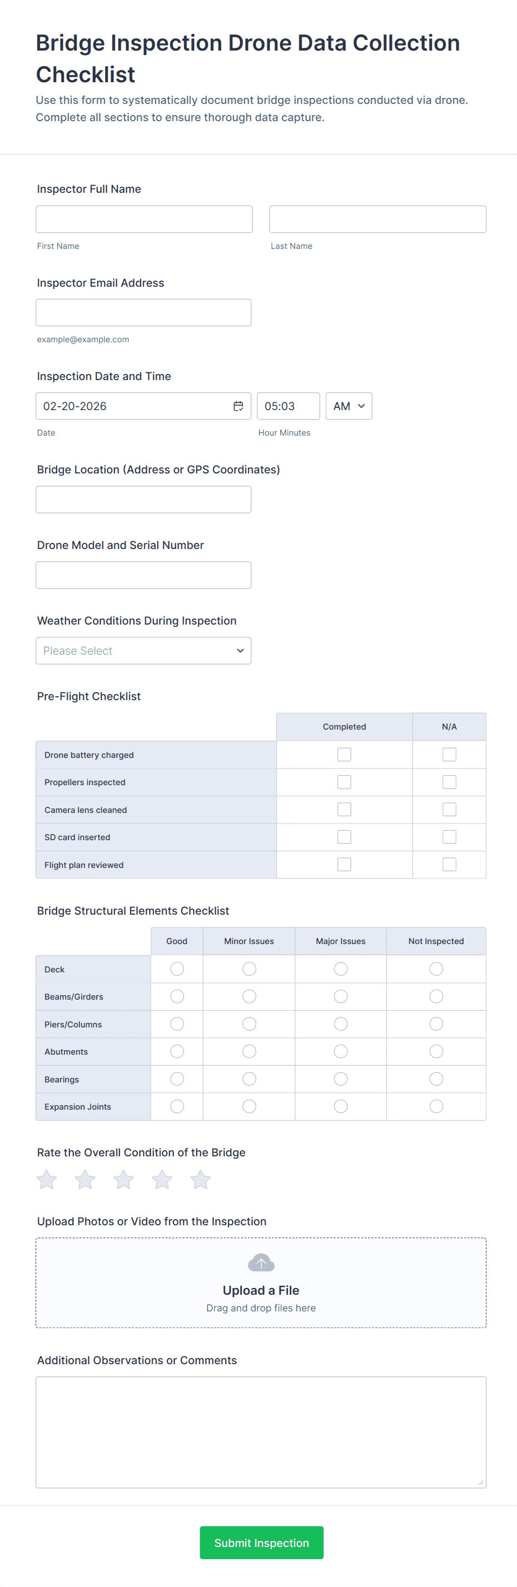
Task: Focus the inspector First Name field
Action: click(144, 219)
